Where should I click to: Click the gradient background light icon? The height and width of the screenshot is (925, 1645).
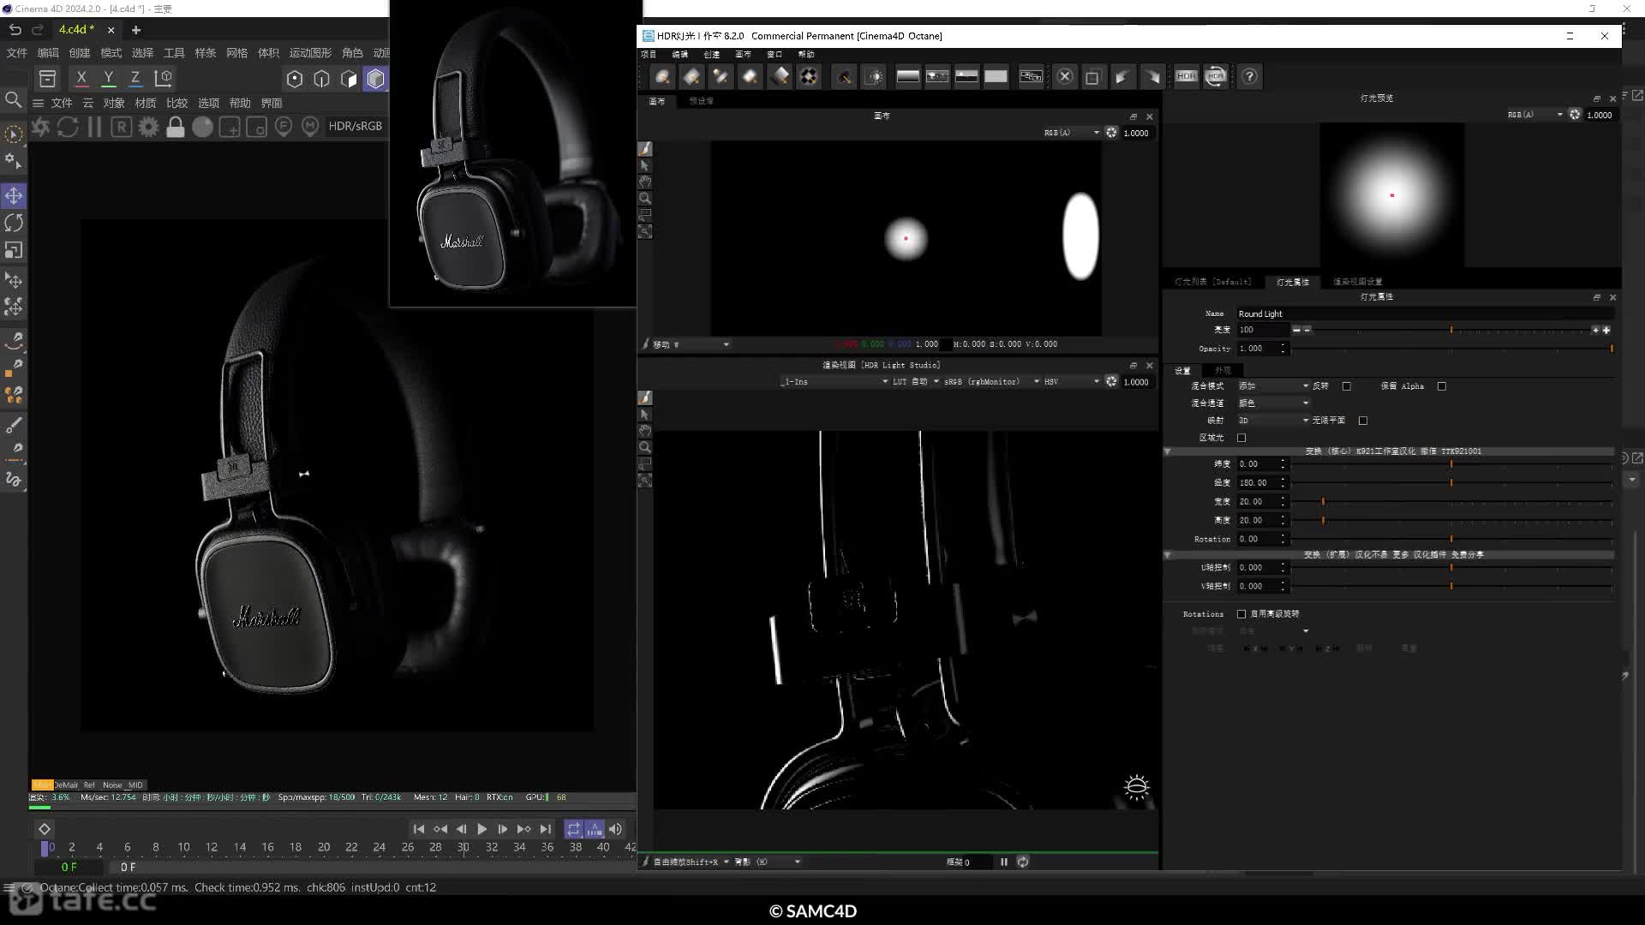908,77
